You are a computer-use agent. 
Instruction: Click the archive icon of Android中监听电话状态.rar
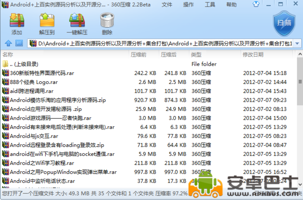point(6,181)
